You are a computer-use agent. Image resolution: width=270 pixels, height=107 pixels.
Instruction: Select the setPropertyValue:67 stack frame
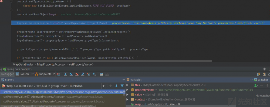pos(63,97)
